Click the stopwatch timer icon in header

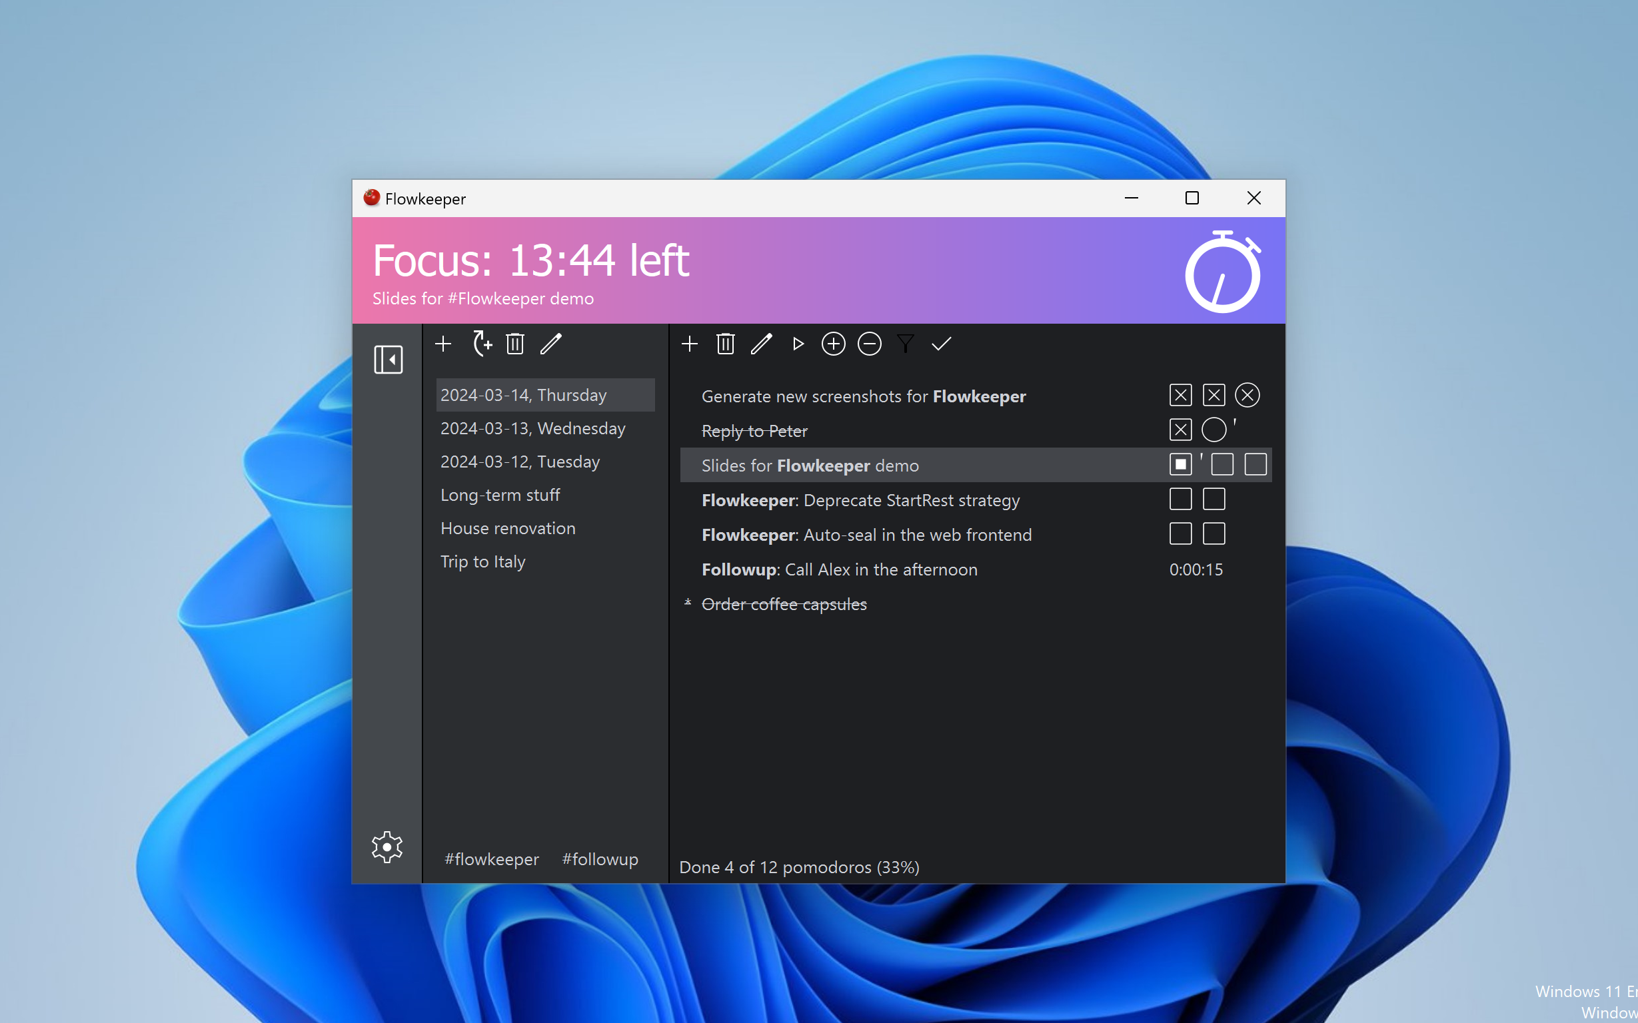coord(1222,271)
